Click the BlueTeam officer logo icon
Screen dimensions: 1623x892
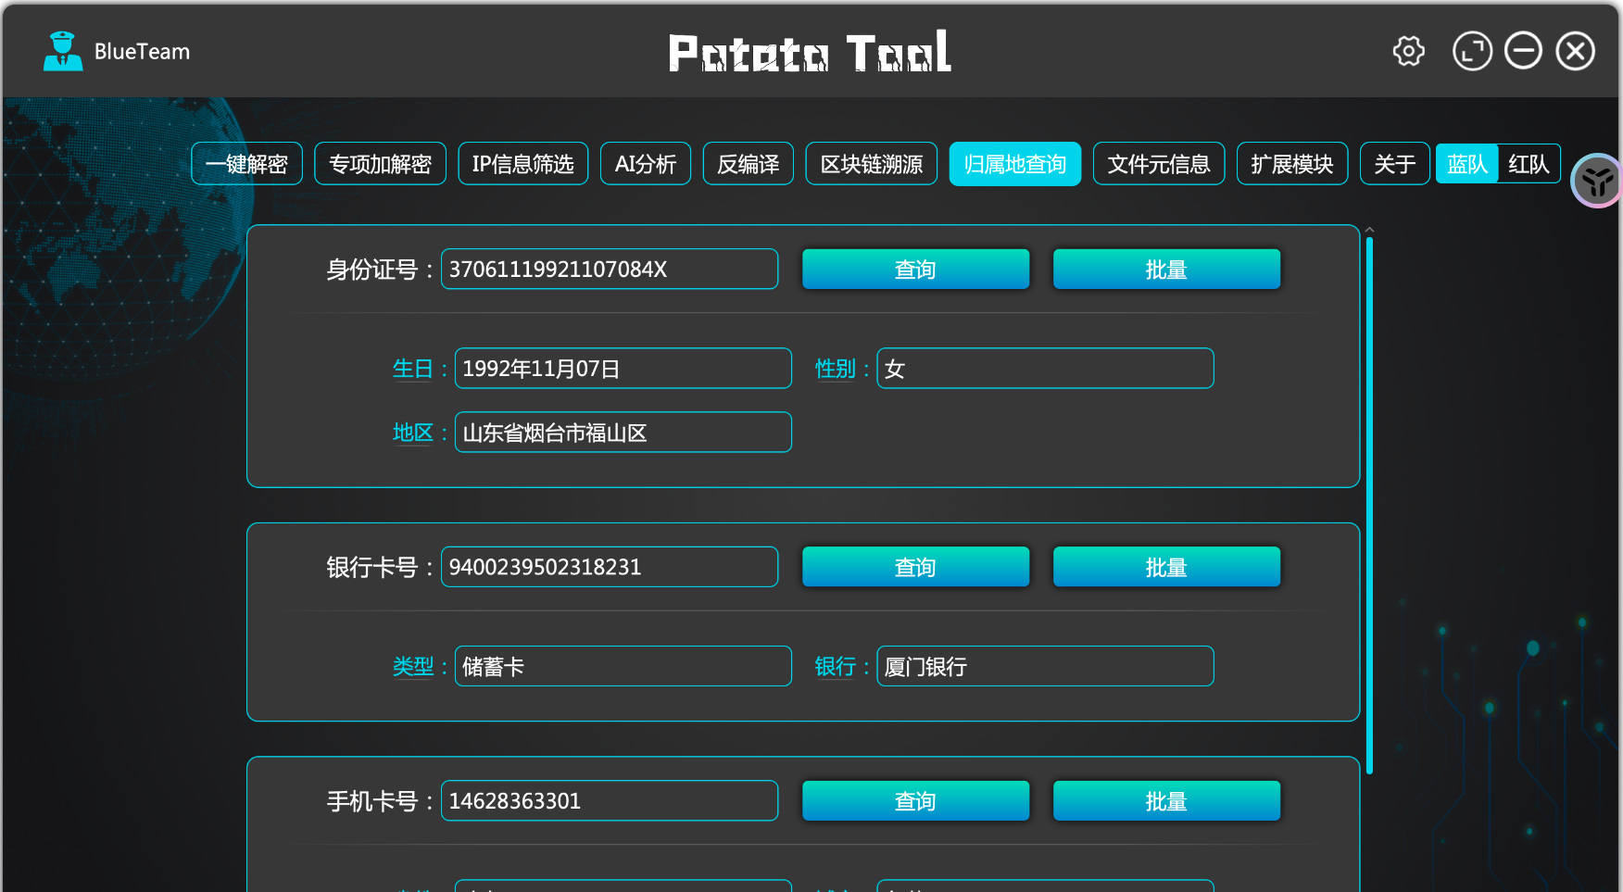coord(63,51)
